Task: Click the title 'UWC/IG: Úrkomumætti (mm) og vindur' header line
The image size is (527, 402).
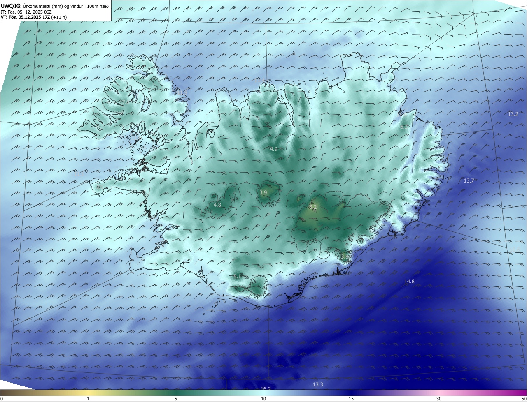Action: (55, 5)
